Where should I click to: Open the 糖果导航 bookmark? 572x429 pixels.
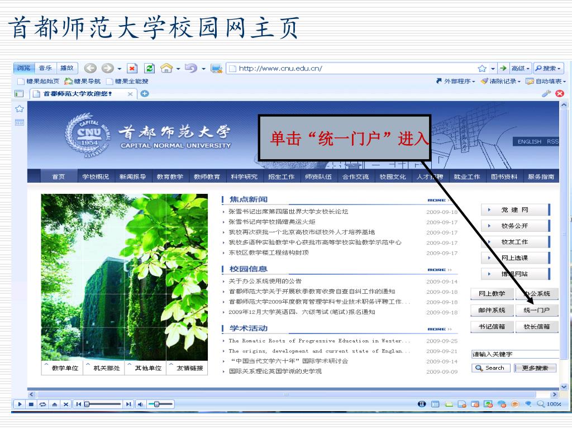83,82
